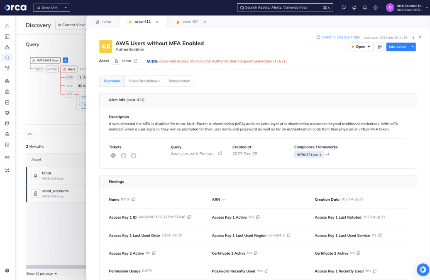Show the +4 more compliance frameworks
Screen dimensions: 430x280
click(327, 155)
